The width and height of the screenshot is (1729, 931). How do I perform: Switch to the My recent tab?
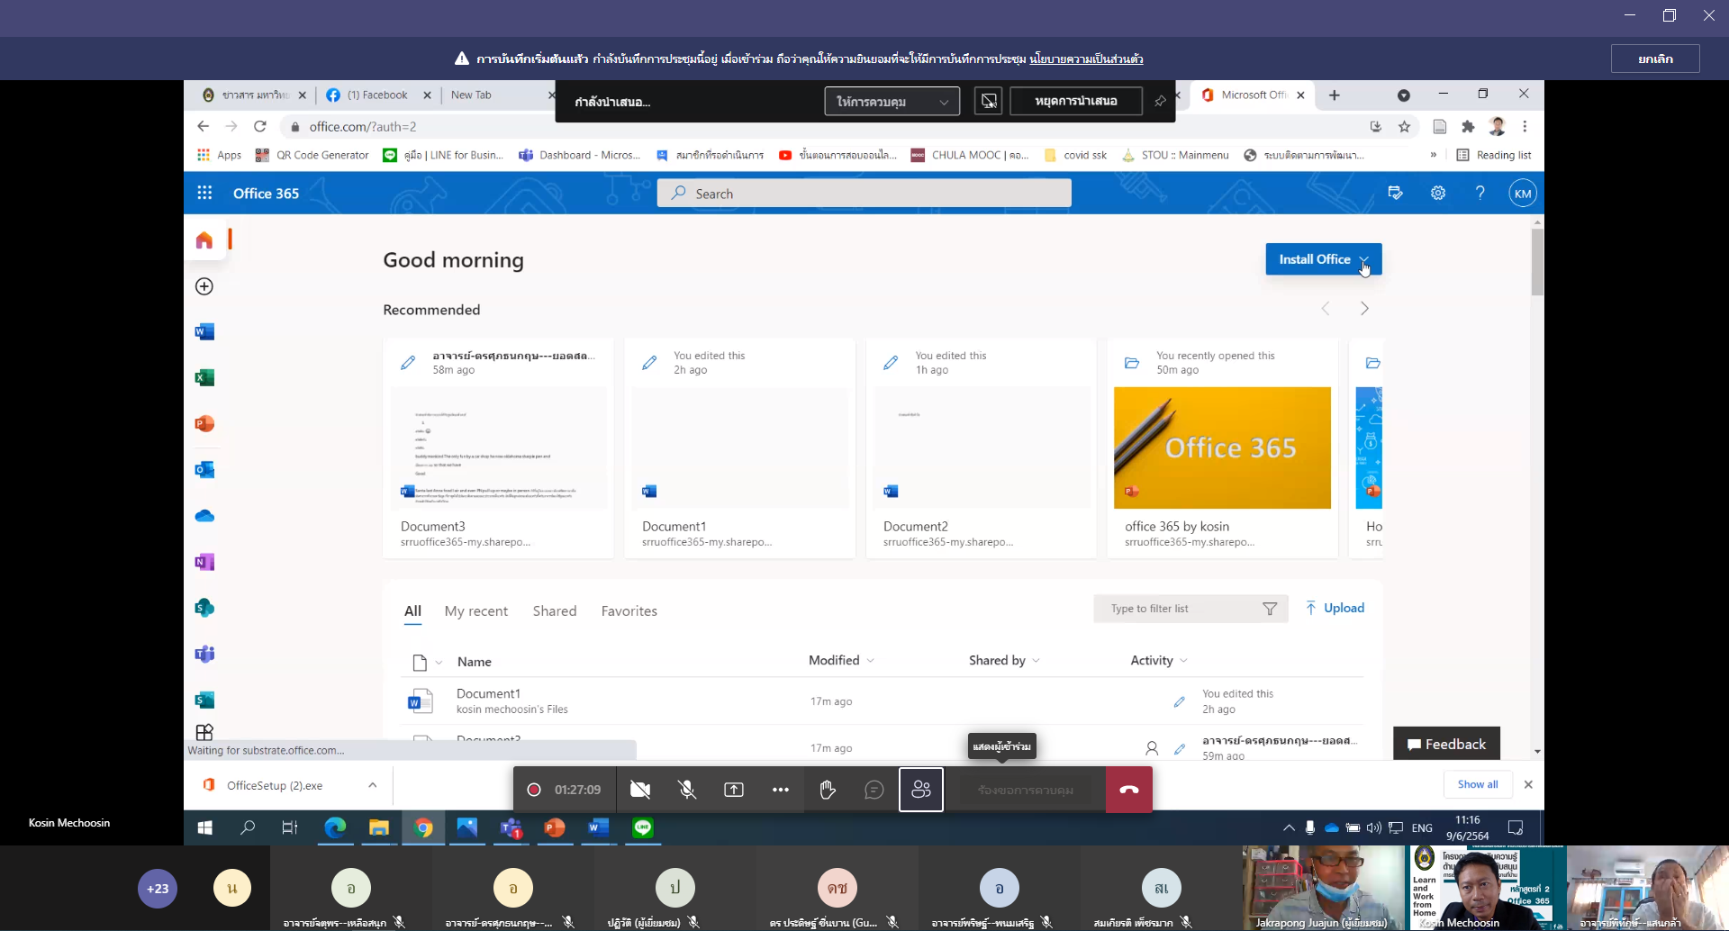pyautogui.click(x=475, y=610)
